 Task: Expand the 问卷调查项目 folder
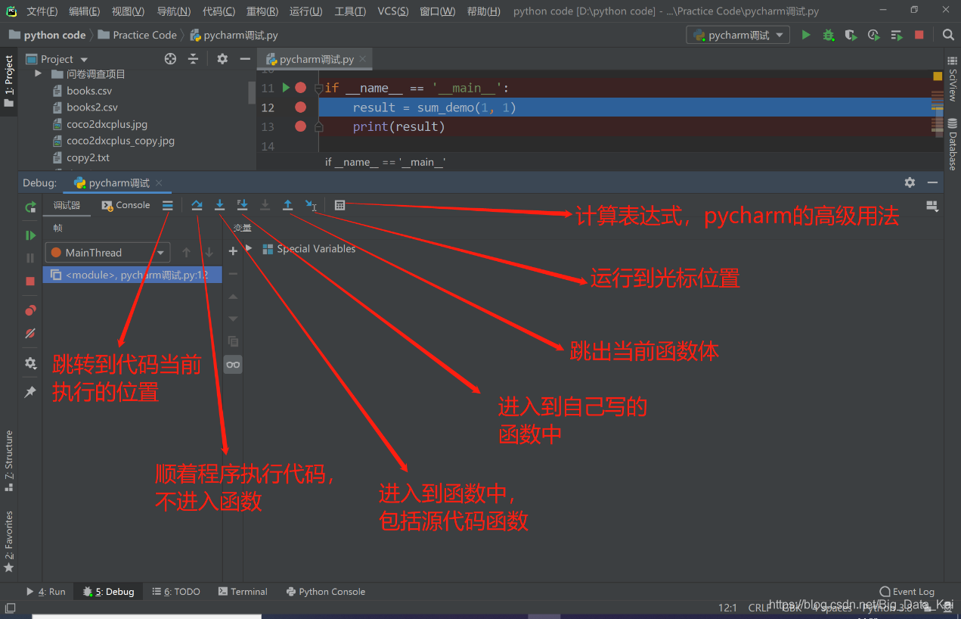point(38,73)
